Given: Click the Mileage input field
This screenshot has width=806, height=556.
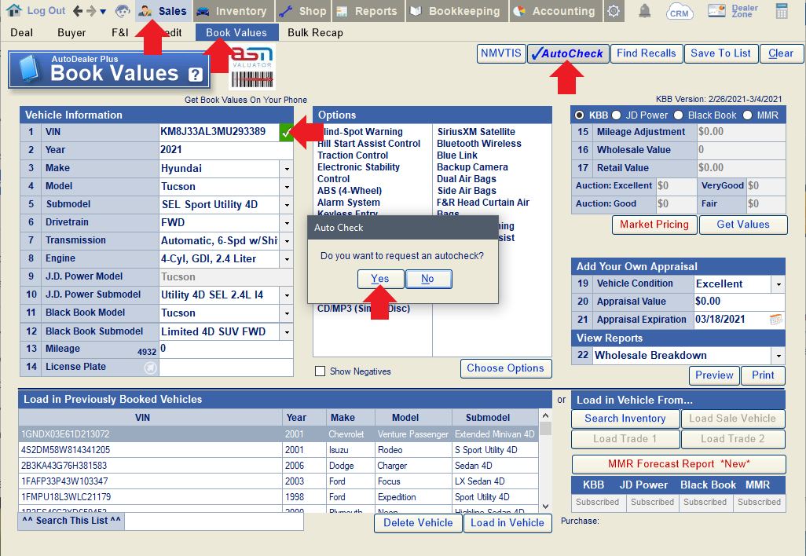Looking at the screenshot, I should tap(225, 349).
